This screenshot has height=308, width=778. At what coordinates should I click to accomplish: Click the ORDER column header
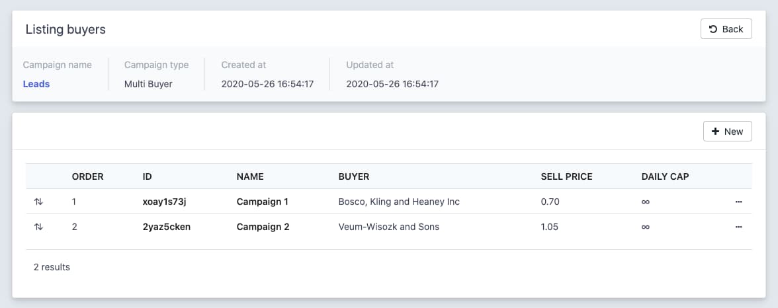coord(87,176)
